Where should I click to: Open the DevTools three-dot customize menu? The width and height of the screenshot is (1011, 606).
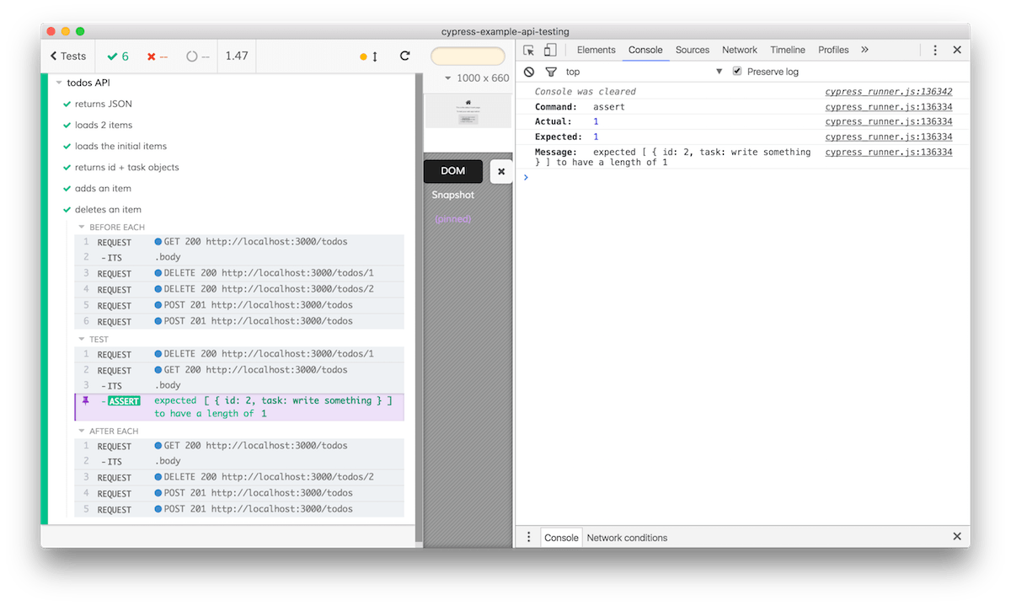(935, 50)
